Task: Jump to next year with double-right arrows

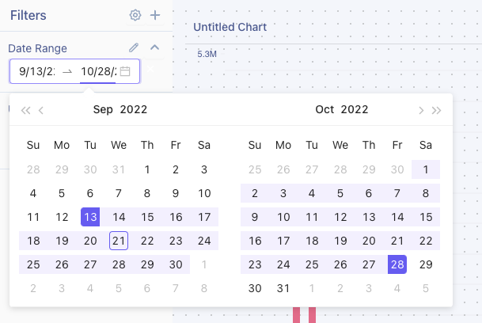Action: (x=437, y=110)
